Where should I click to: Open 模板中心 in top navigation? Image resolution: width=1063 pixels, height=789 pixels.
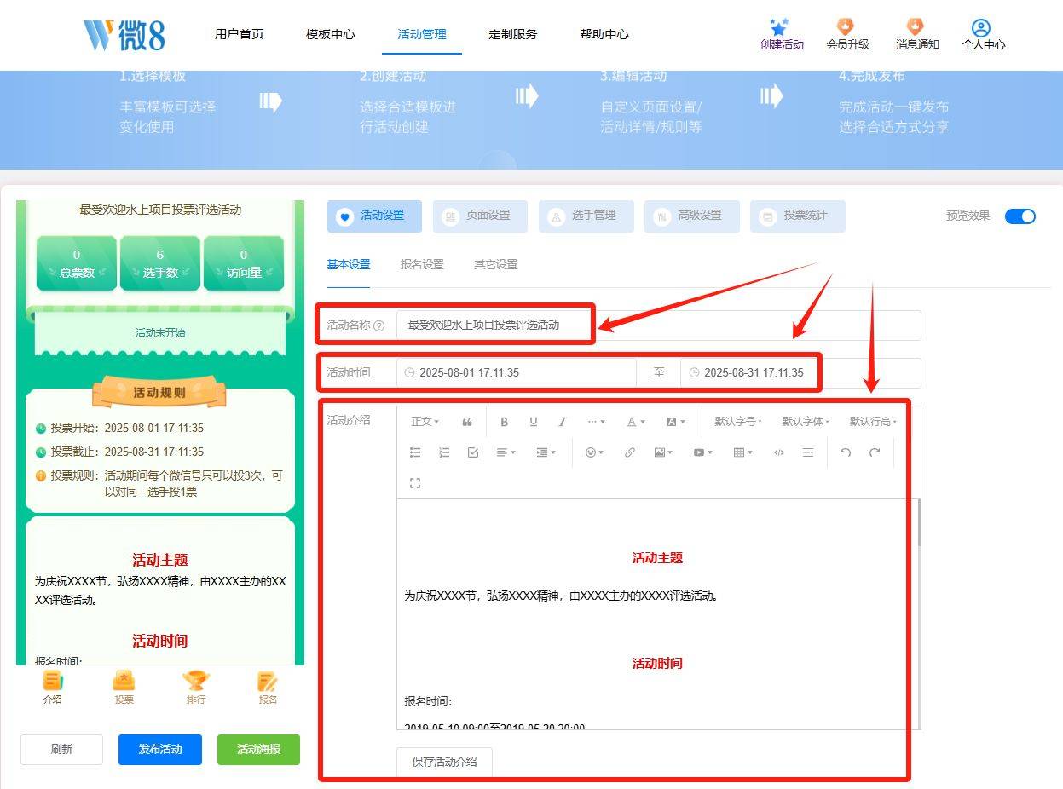point(330,34)
